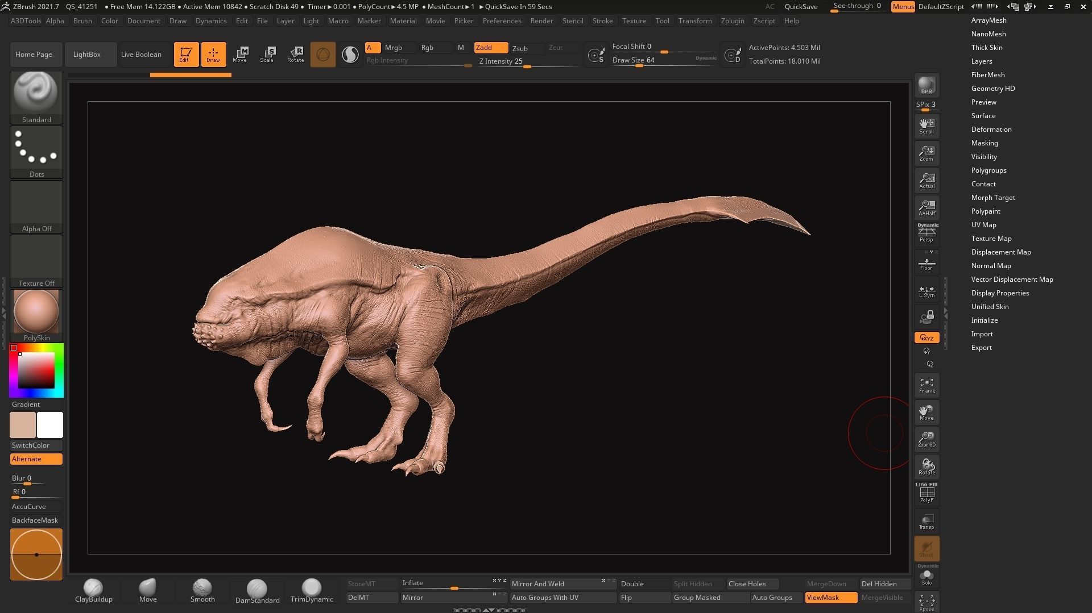Toggle the ViewMask button
The image size is (1092, 613).
[x=830, y=597]
